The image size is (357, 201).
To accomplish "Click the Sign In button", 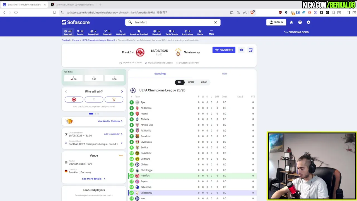I will (x=276, y=22).
